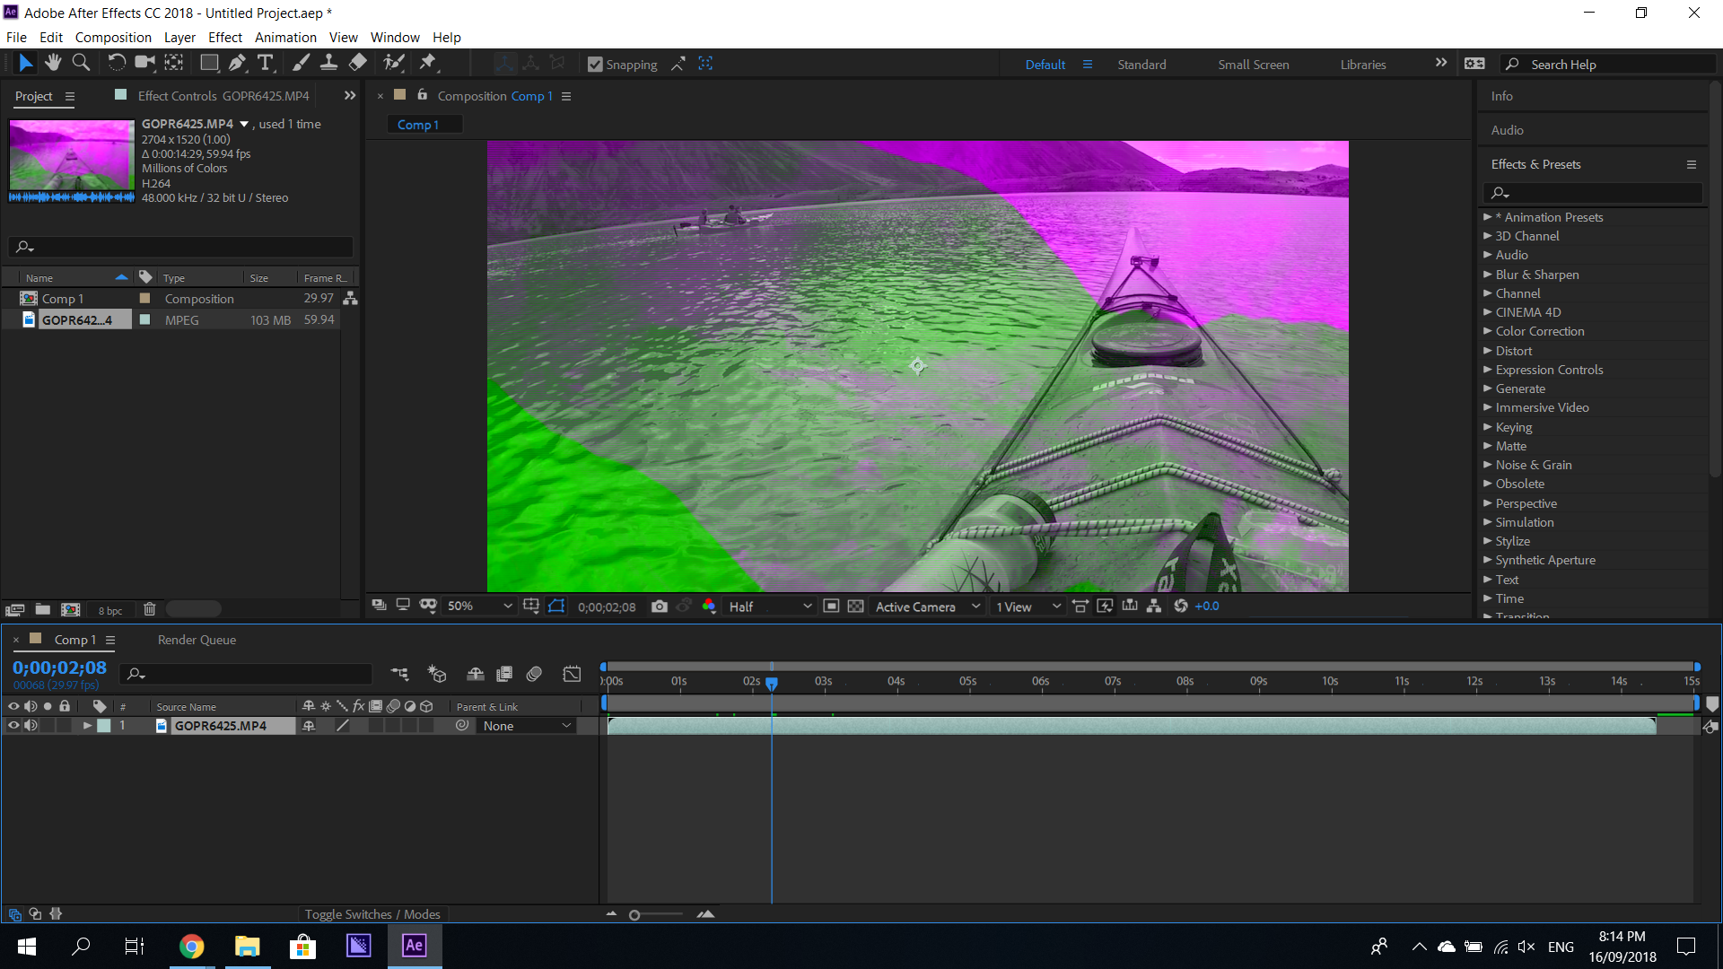
Task: Click the timeline zoom slider handle
Action: (x=634, y=915)
